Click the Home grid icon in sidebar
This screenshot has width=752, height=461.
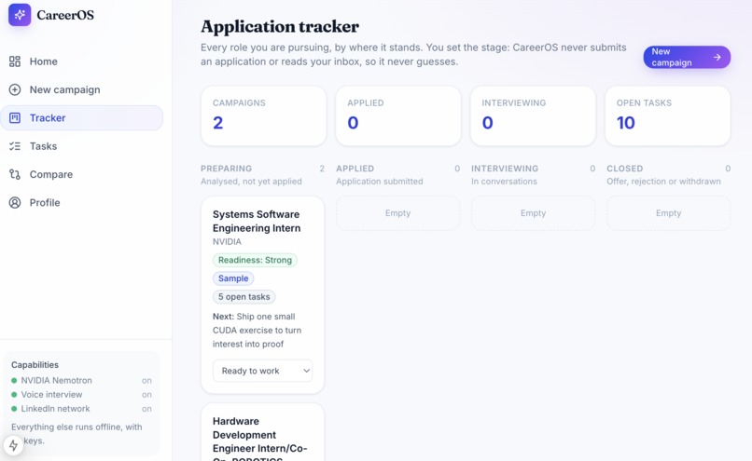pyautogui.click(x=15, y=61)
